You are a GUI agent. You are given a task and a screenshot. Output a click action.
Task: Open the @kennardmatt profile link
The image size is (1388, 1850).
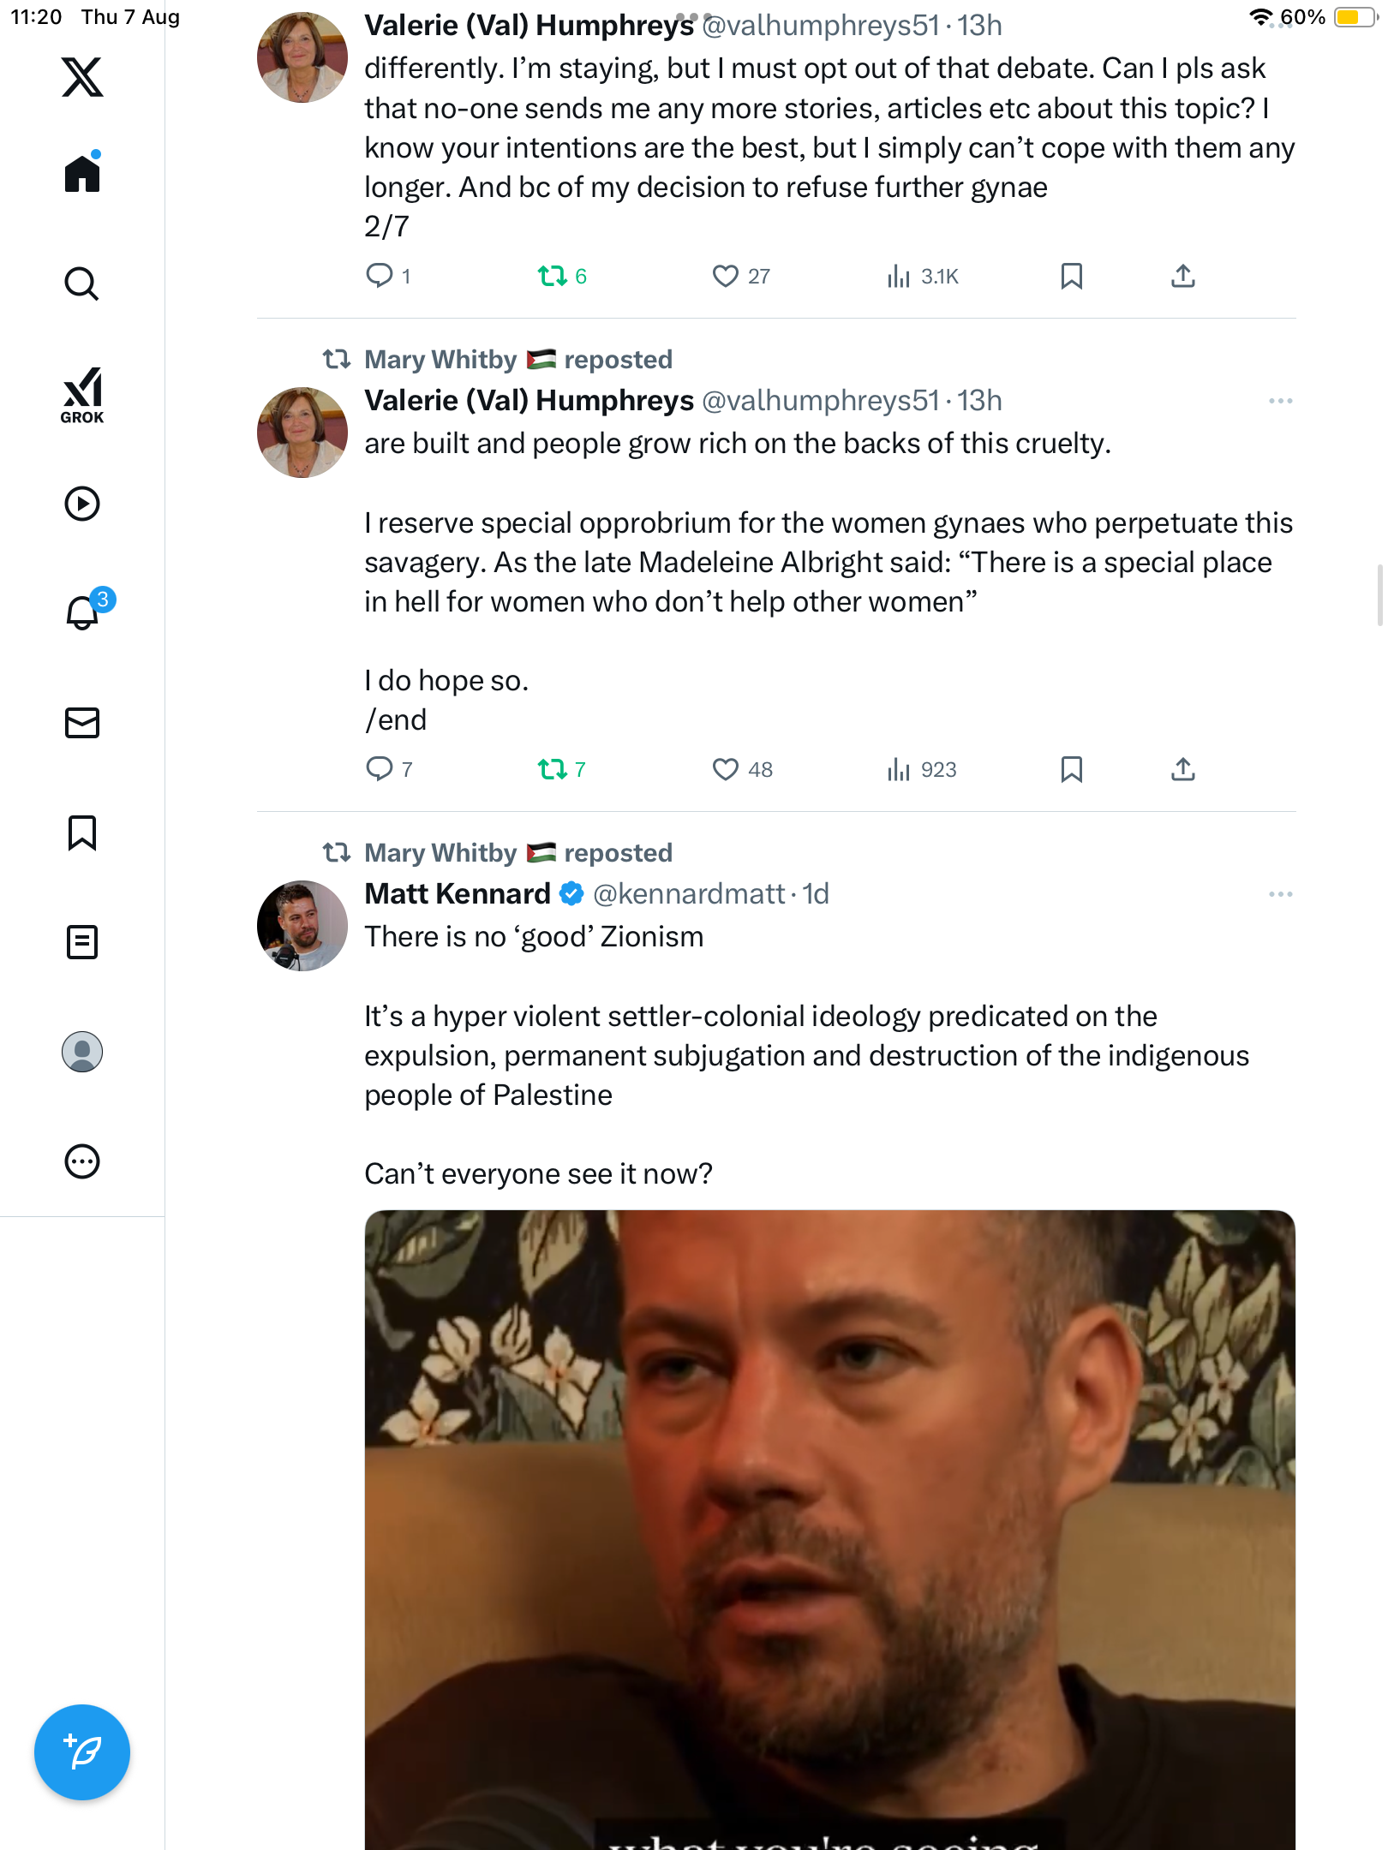pyautogui.click(x=689, y=894)
